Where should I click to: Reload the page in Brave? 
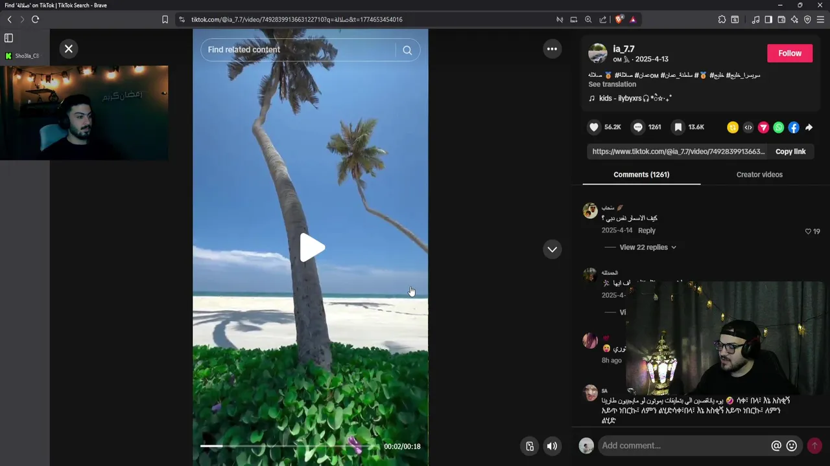pyautogui.click(x=35, y=19)
